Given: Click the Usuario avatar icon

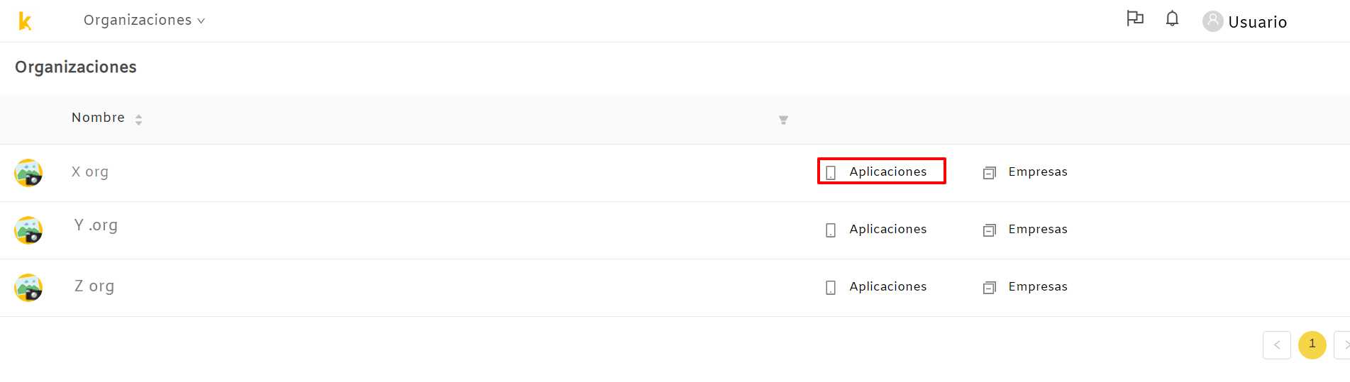Looking at the screenshot, I should (1212, 21).
